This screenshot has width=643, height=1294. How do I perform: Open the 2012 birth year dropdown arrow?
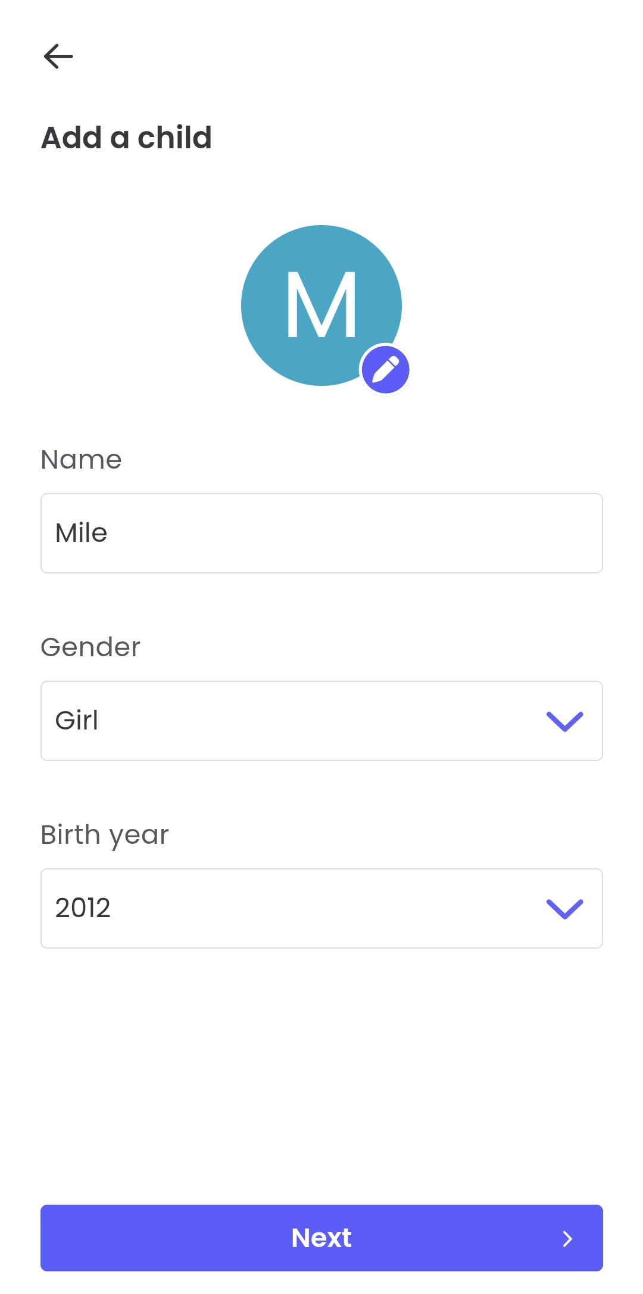[x=565, y=908]
